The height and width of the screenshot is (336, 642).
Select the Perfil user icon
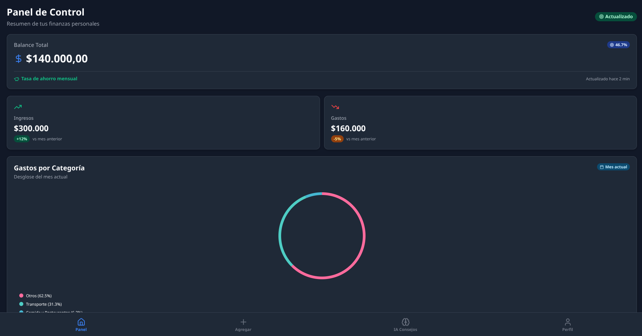[x=567, y=321]
